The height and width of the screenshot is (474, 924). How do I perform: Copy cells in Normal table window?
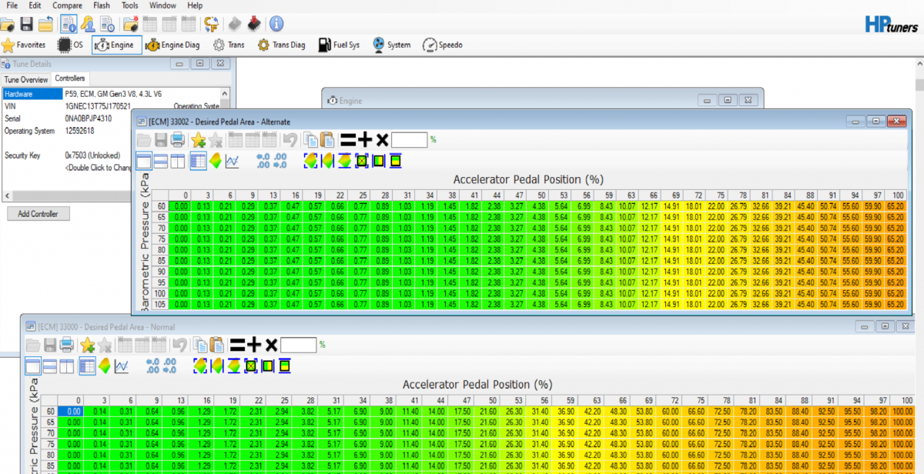pos(199,345)
